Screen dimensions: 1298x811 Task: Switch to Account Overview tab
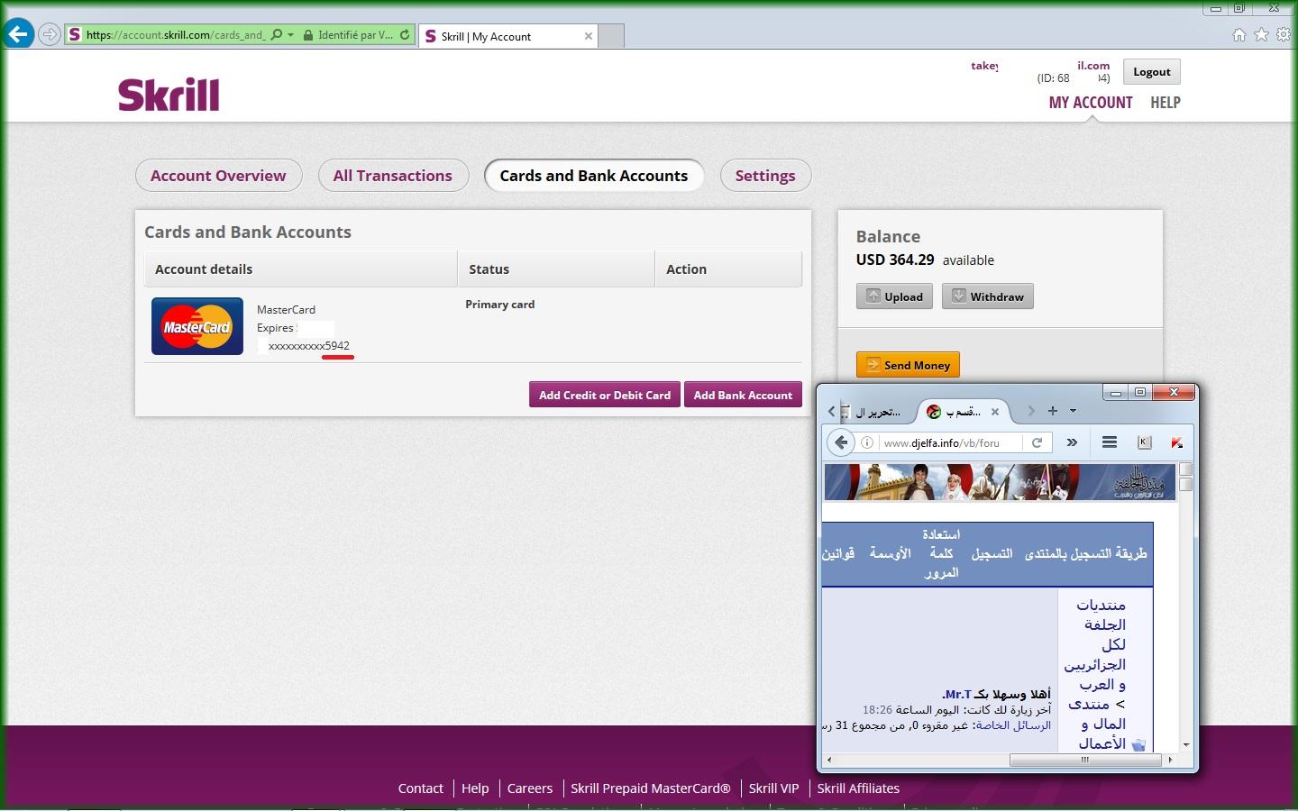218,176
